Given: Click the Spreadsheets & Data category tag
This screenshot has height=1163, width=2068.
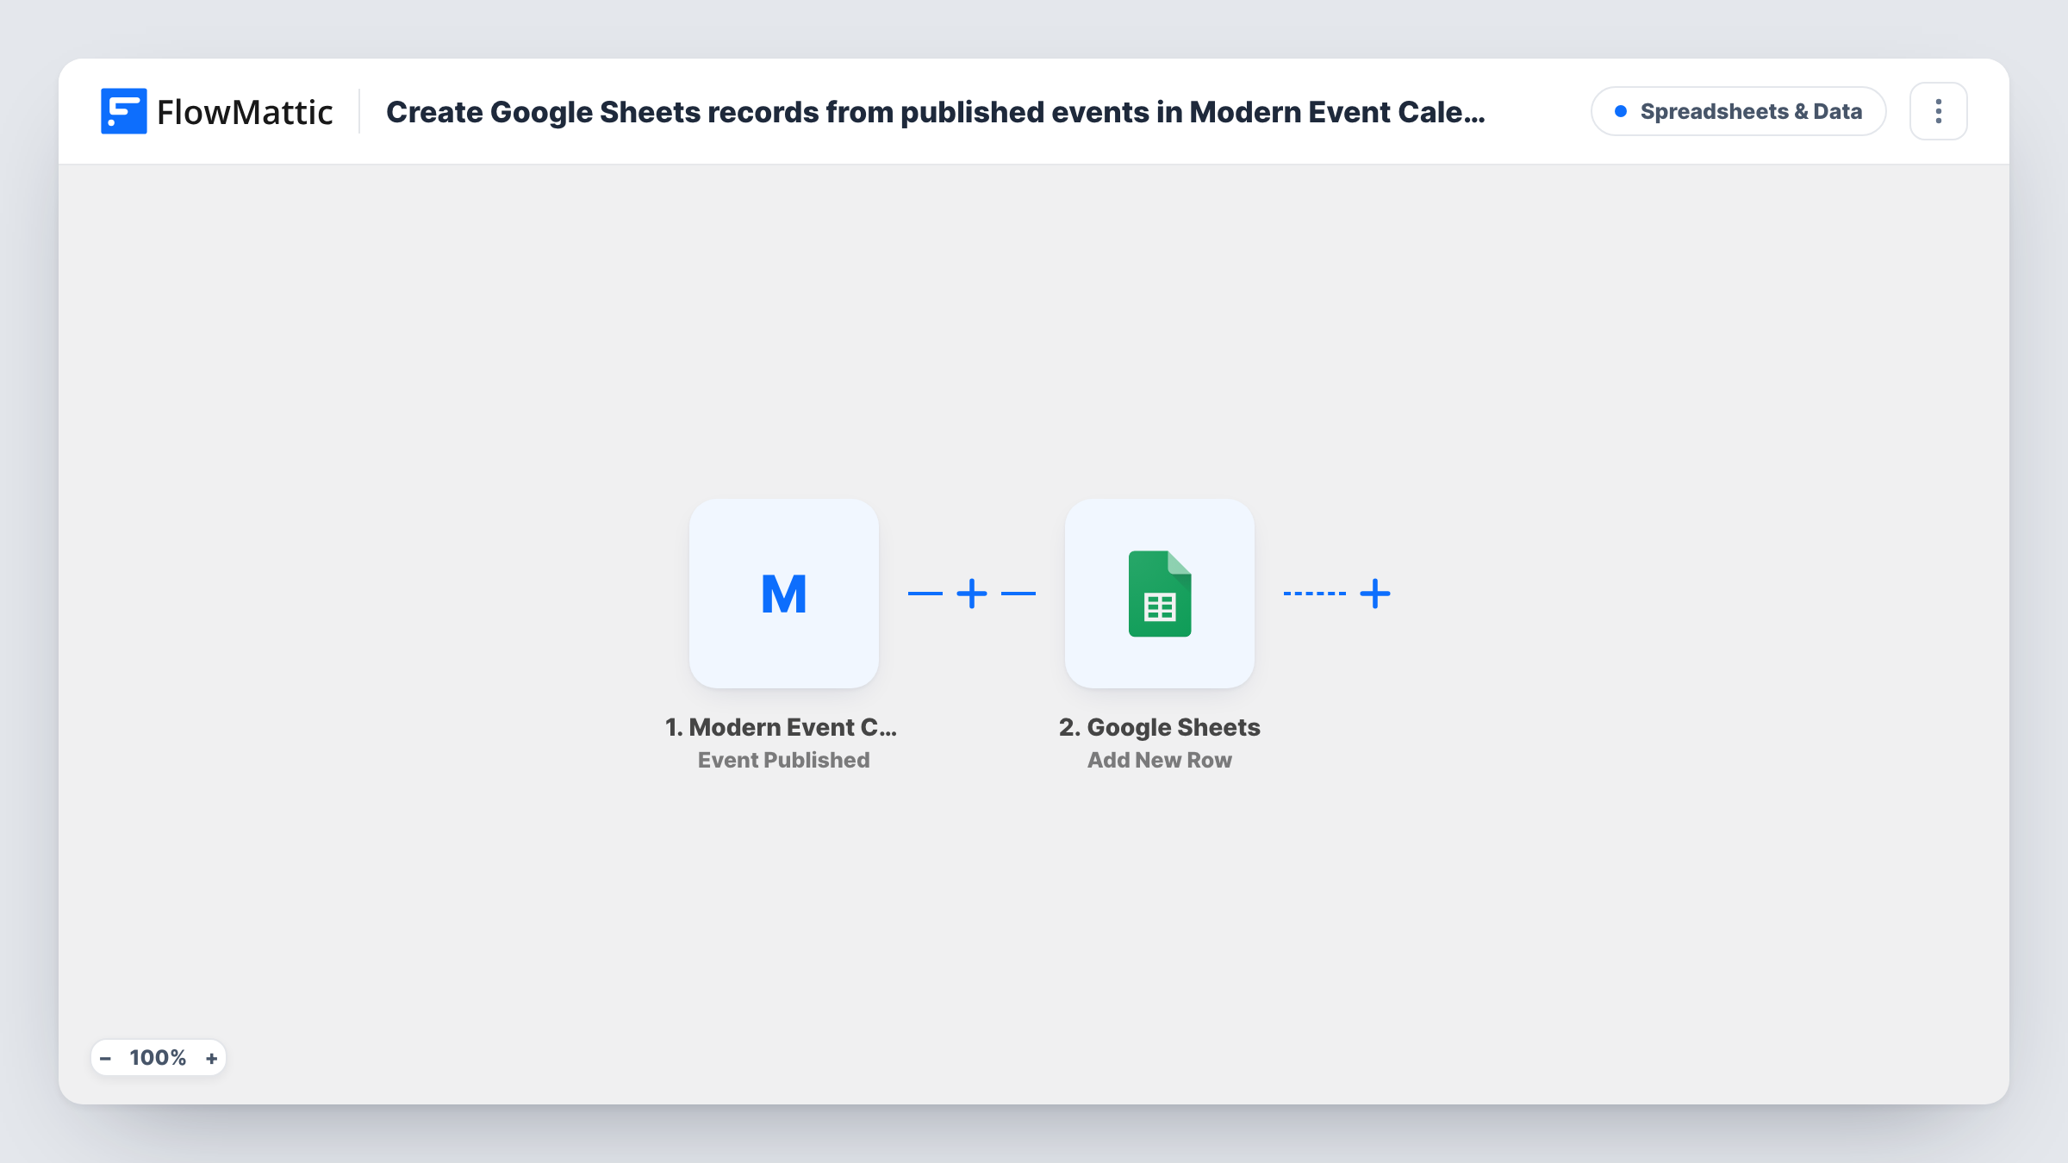Looking at the screenshot, I should point(1738,111).
